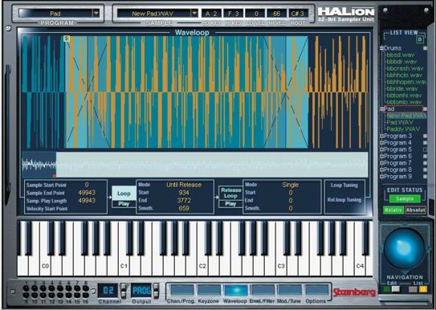Toggle the Release Loop button
Image resolution: width=436 pixels, height=310 pixels.
point(230,193)
